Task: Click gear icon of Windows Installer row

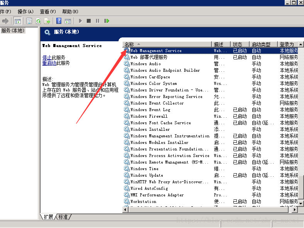Action: [x=127, y=129]
